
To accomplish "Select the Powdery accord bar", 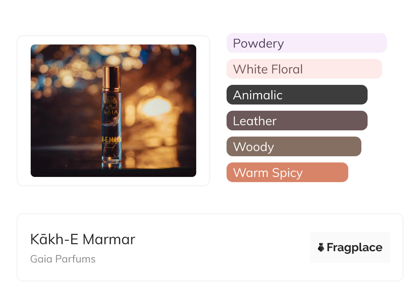I will [306, 43].
